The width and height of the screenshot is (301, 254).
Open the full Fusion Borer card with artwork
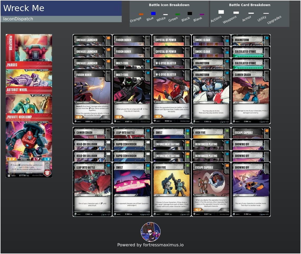click(92, 97)
